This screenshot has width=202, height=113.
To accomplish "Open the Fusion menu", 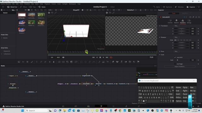I will coord(54,4).
